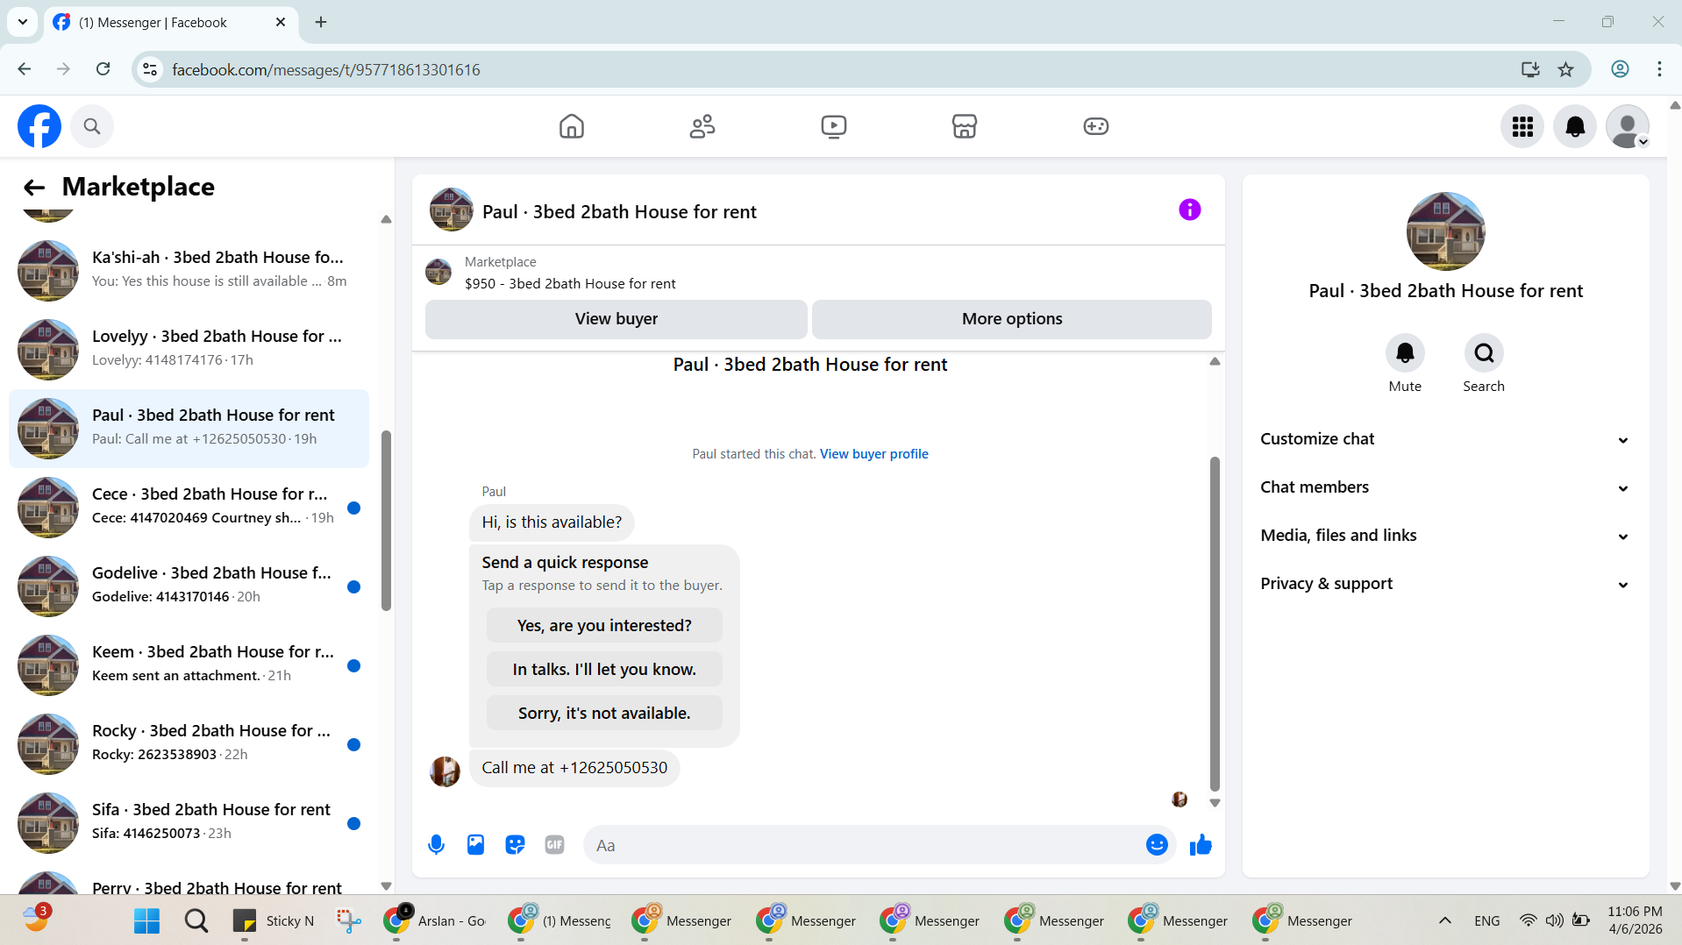Choose a GIF icon
The width and height of the screenshot is (1682, 945).
554,845
